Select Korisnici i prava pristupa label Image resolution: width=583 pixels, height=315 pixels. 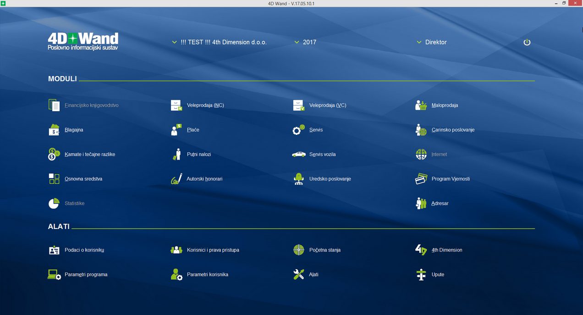coord(213,250)
